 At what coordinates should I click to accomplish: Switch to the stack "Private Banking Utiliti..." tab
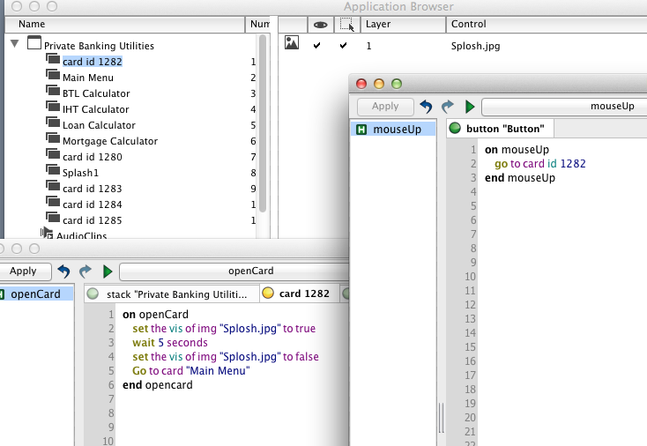[x=173, y=294]
